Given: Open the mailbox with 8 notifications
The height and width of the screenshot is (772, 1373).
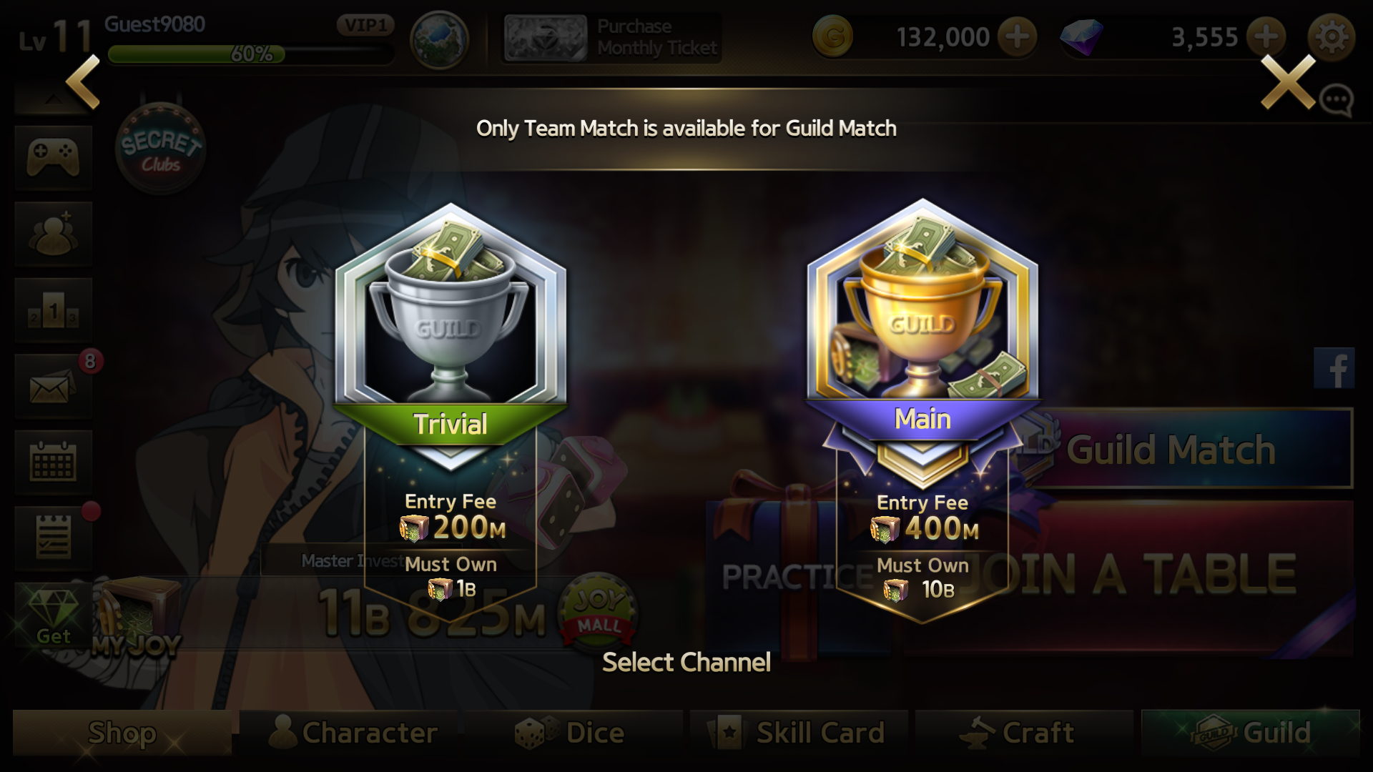Looking at the screenshot, I should click(53, 387).
